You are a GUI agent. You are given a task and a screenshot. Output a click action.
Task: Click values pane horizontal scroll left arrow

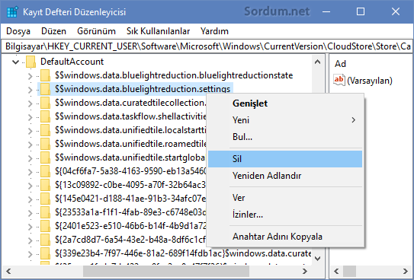pyautogui.click(x=336, y=272)
